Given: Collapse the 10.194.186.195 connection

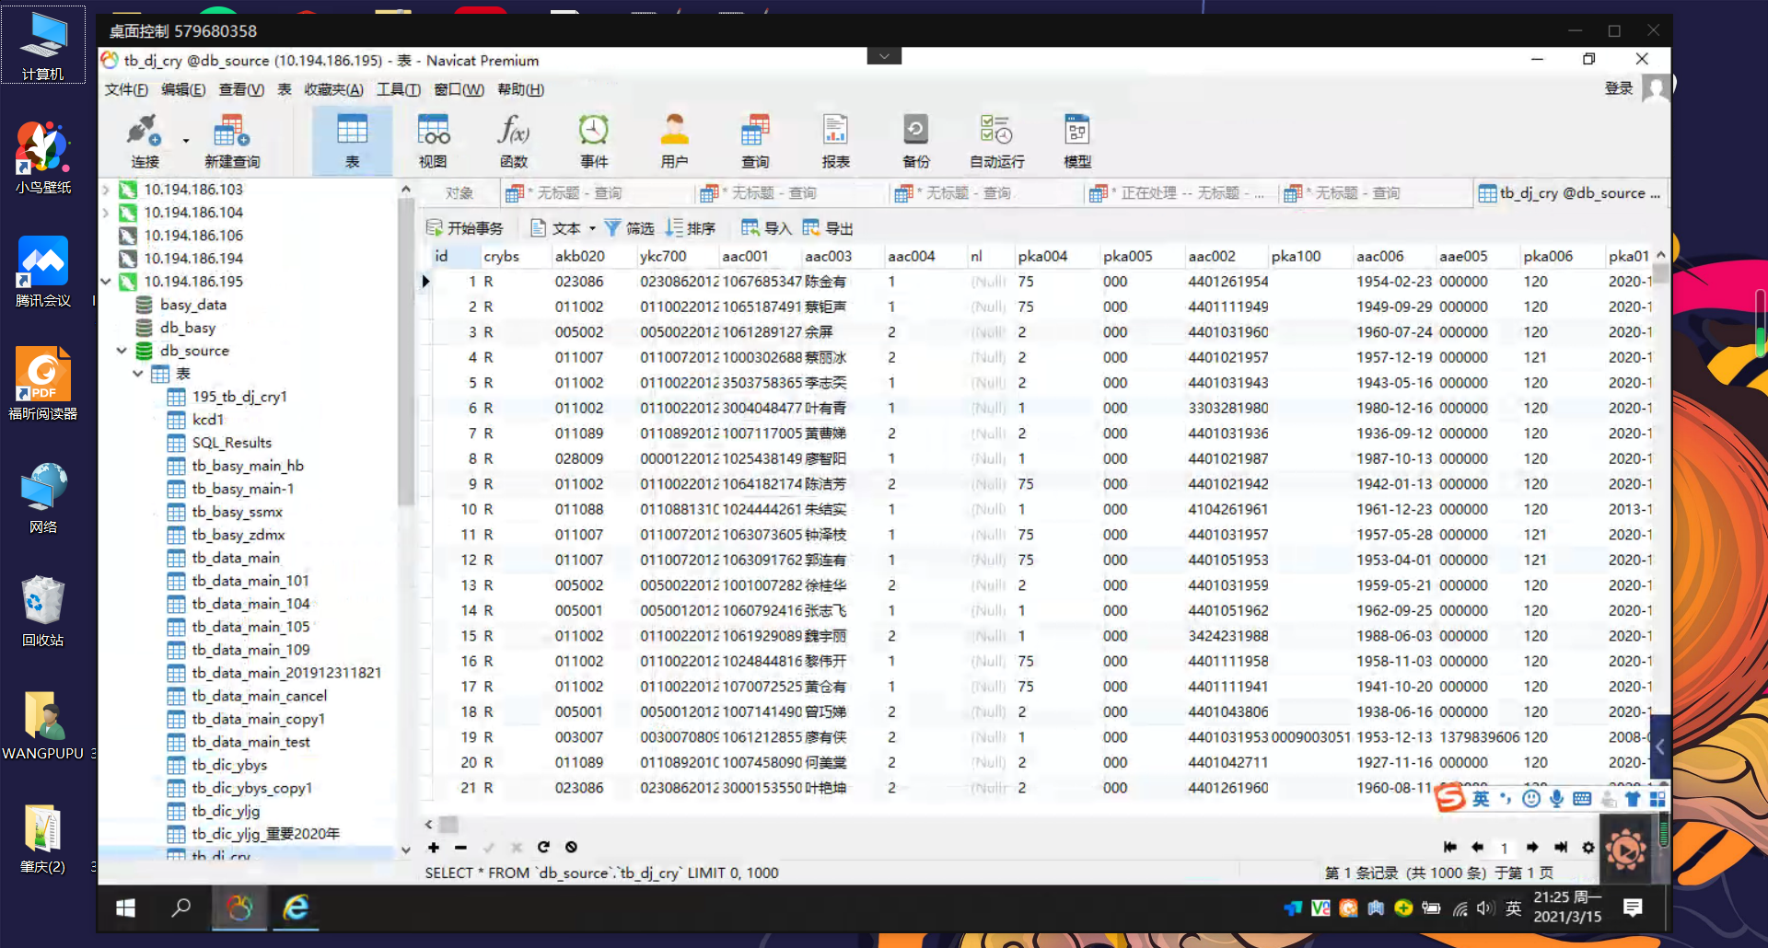Looking at the screenshot, I should [x=106, y=282].
